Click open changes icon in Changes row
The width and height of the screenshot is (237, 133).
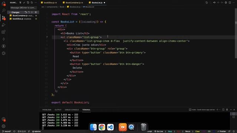pos(26,12)
